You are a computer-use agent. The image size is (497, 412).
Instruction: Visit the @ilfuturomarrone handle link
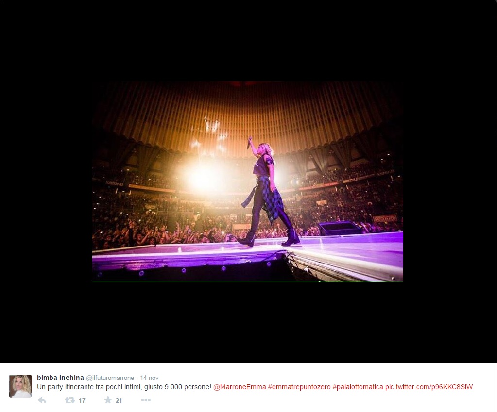pos(110,378)
